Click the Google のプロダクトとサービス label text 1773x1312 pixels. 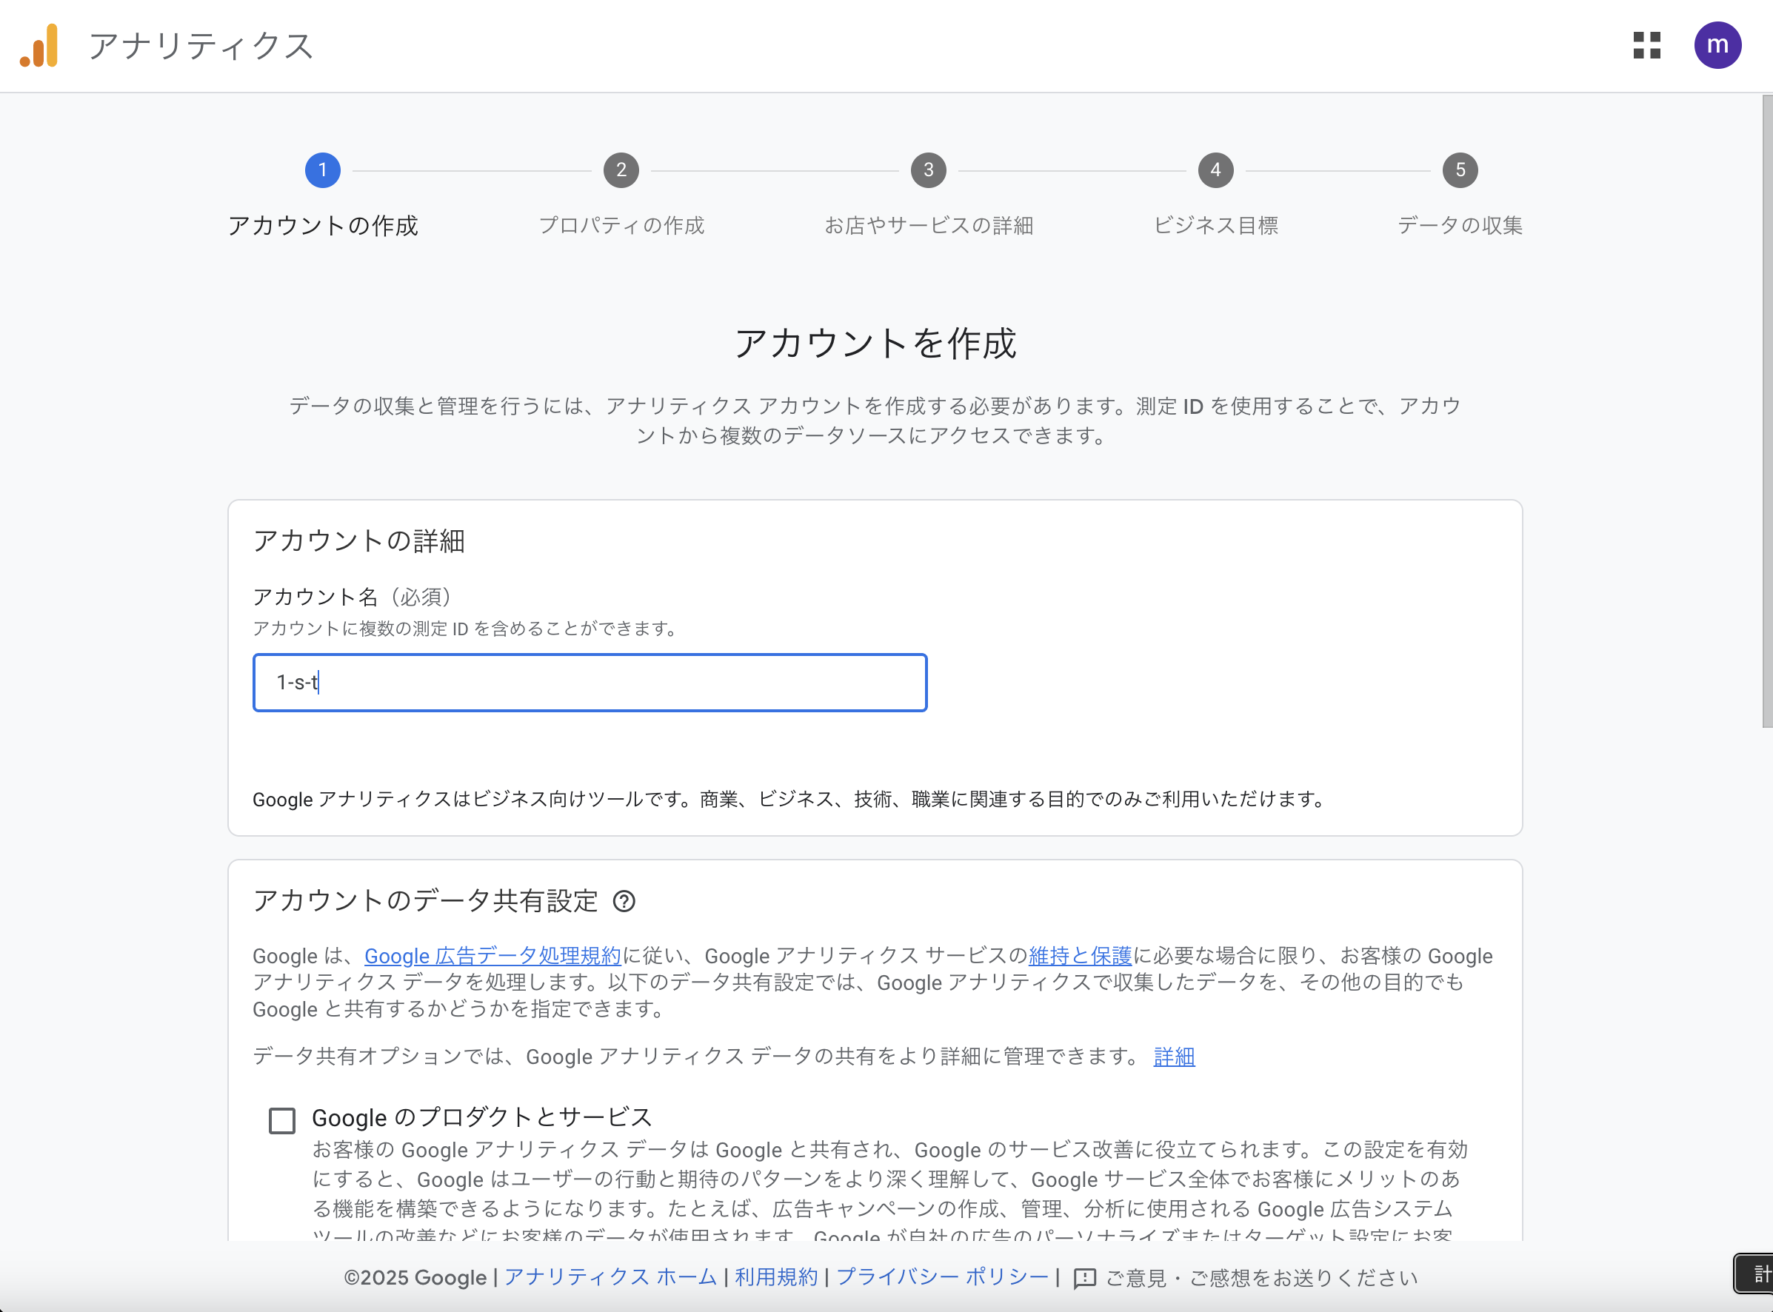(x=482, y=1117)
